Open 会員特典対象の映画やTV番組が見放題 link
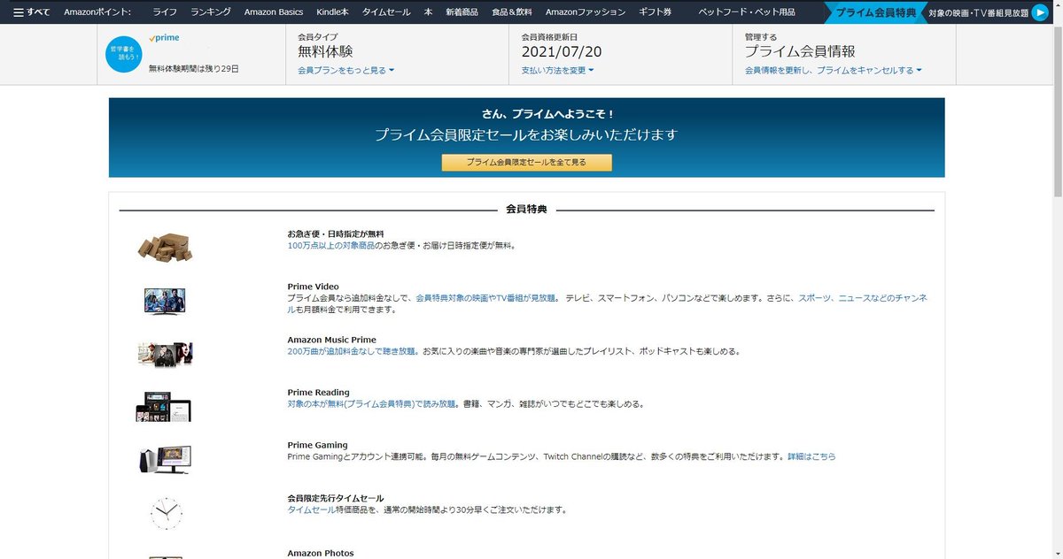This screenshot has width=1063, height=559. [487, 298]
